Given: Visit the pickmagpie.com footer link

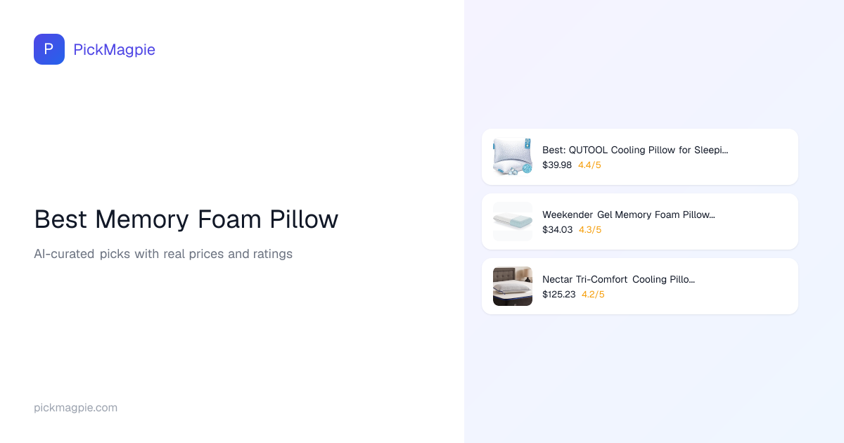Looking at the screenshot, I should point(75,408).
